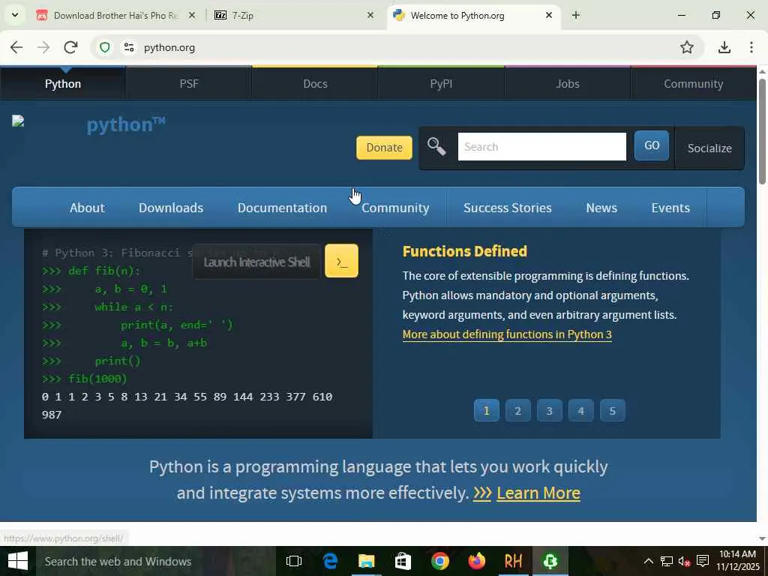
Task: Open the Community top navigation tab
Action: coord(693,84)
